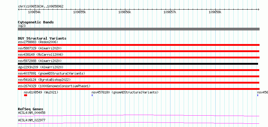
Task: Click the cut-off nsv456 label at right edge
Action: click(263, 92)
